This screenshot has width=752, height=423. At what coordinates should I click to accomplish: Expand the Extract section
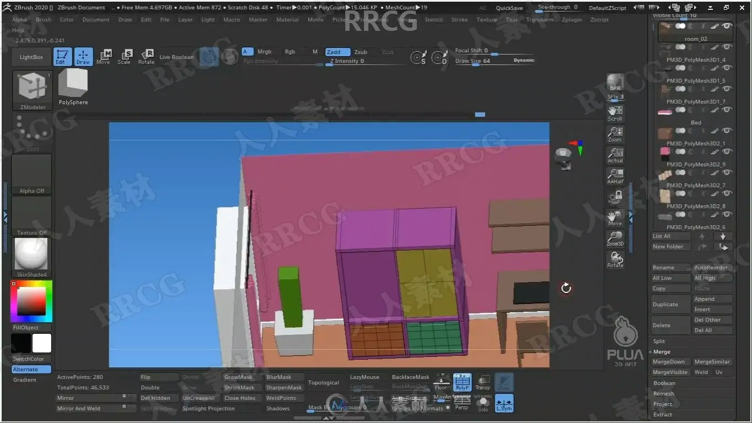pyautogui.click(x=663, y=415)
